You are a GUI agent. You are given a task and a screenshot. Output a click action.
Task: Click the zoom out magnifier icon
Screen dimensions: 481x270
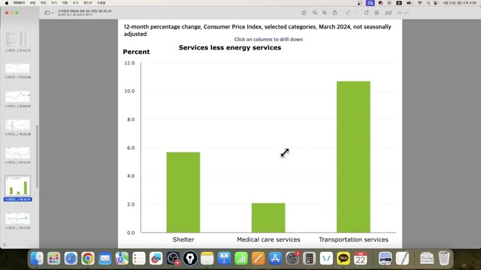click(315, 13)
